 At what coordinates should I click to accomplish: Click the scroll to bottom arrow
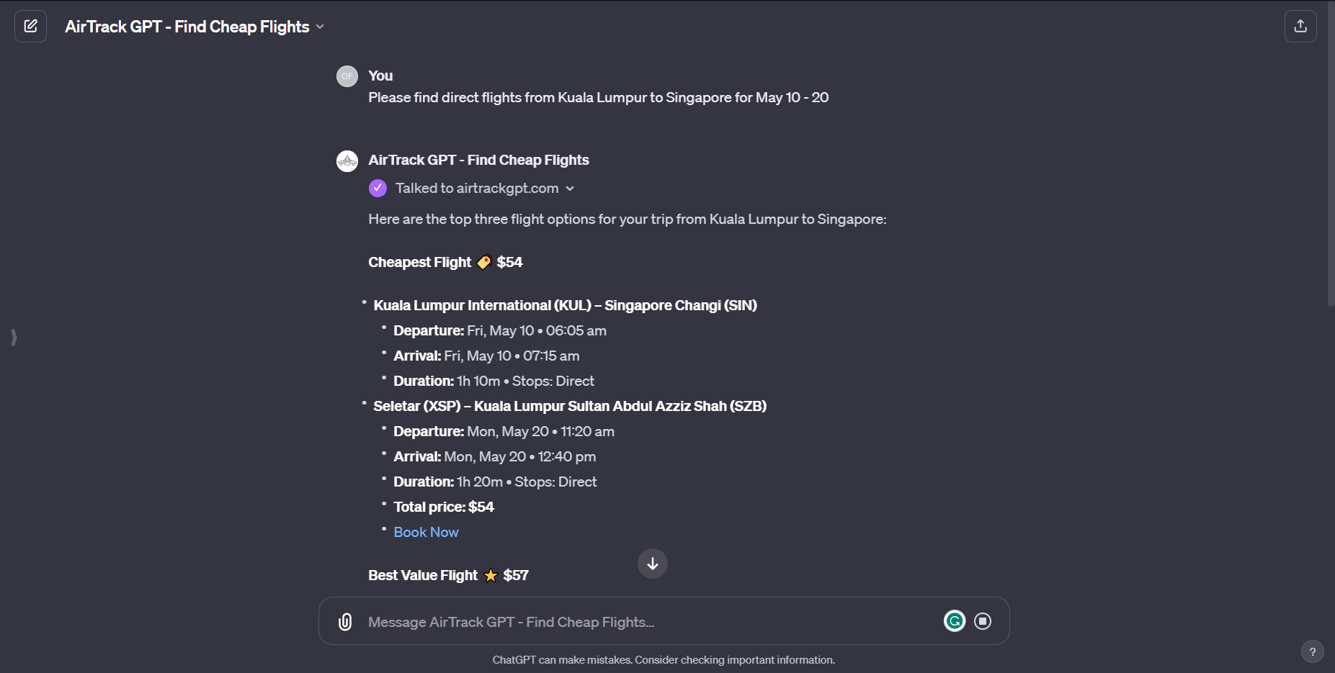click(x=653, y=564)
